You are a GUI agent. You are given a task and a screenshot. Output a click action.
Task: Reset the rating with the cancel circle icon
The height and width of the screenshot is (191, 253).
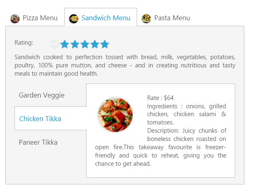(x=55, y=44)
